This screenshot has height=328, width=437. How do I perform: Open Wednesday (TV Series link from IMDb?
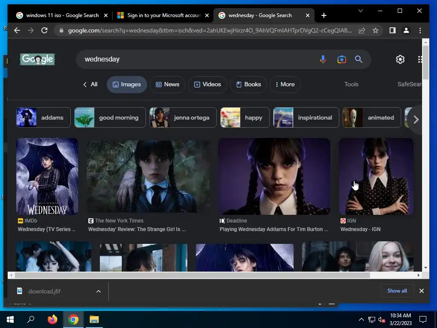pyautogui.click(x=47, y=229)
